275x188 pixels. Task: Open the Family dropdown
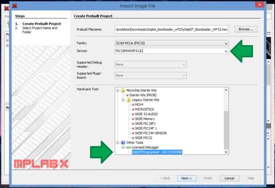tap(226, 43)
